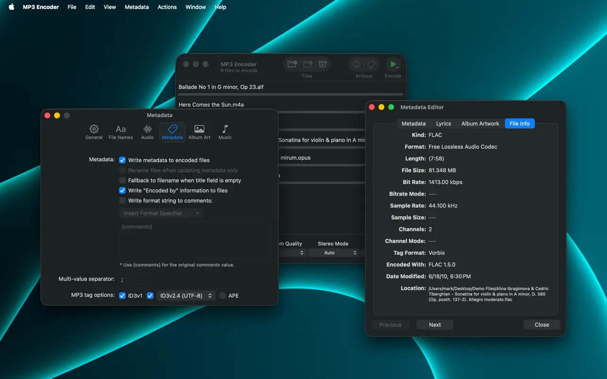The width and height of the screenshot is (607, 379).
Task: Open the File Names settings pane
Action: point(121,132)
